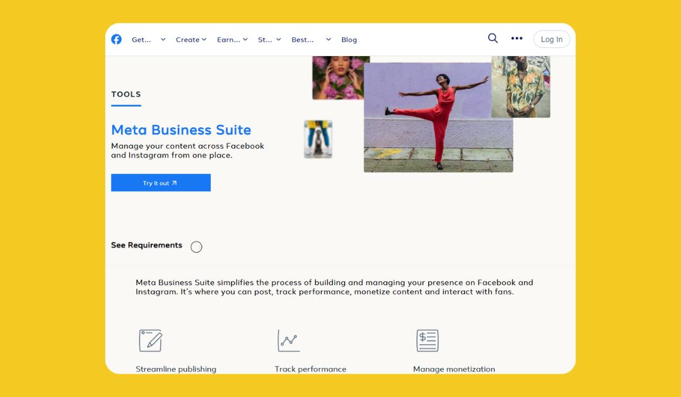Click the Log In button
The image size is (681, 397).
tap(552, 39)
